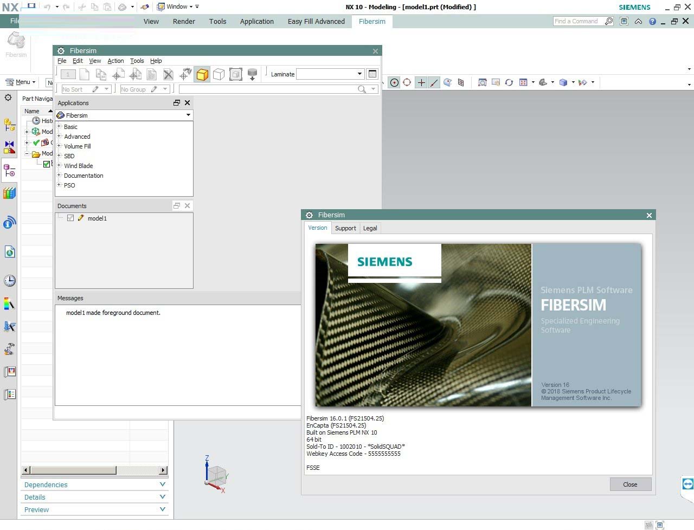Click the database download icon in Fibersim toolbar

coord(252,74)
